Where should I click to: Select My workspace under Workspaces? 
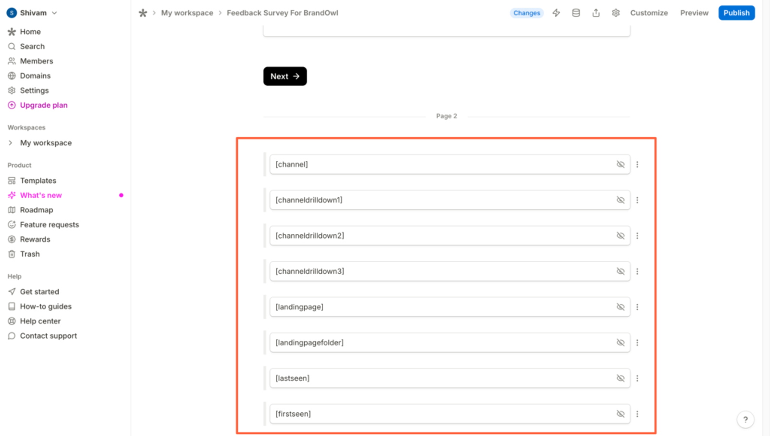coord(46,143)
